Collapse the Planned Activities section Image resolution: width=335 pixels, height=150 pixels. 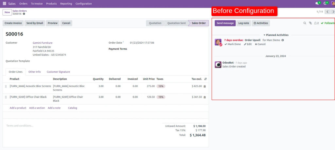tap(275, 35)
